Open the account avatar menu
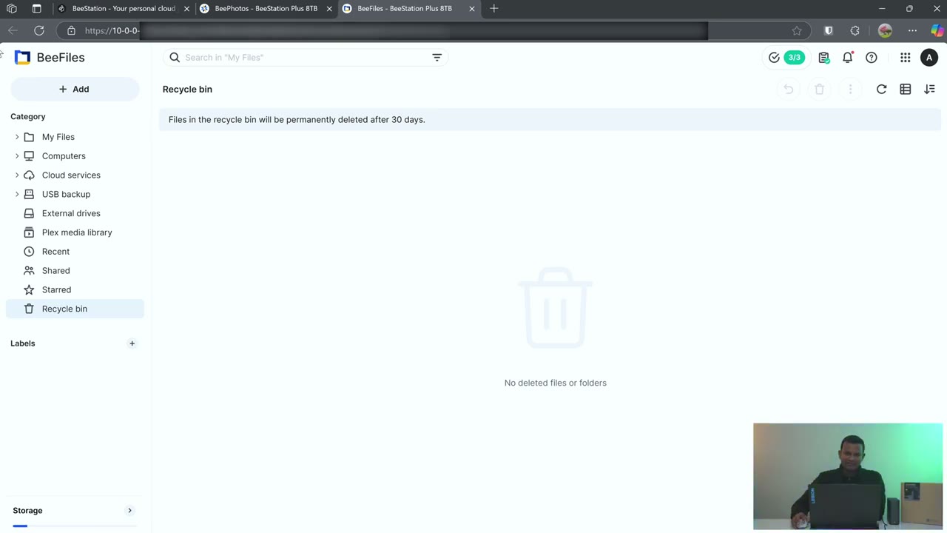The width and height of the screenshot is (947, 533). click(x=929, y=57)
